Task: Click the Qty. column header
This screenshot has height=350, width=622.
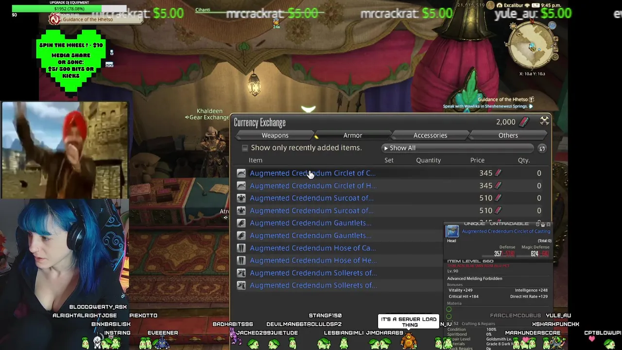Action: pos(523,160)
